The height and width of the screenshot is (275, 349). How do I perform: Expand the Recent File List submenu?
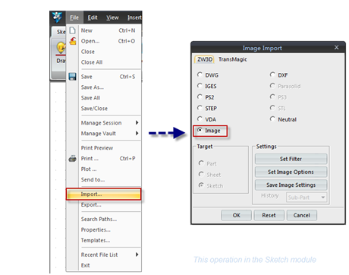[104, 254]
